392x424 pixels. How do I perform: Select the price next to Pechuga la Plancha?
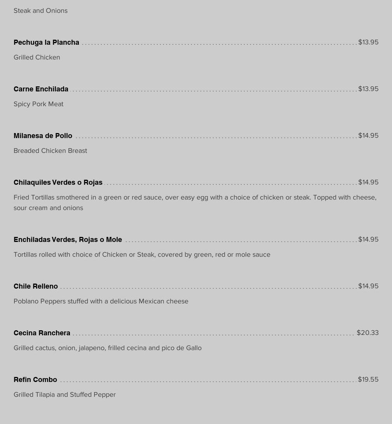[368, 42]
